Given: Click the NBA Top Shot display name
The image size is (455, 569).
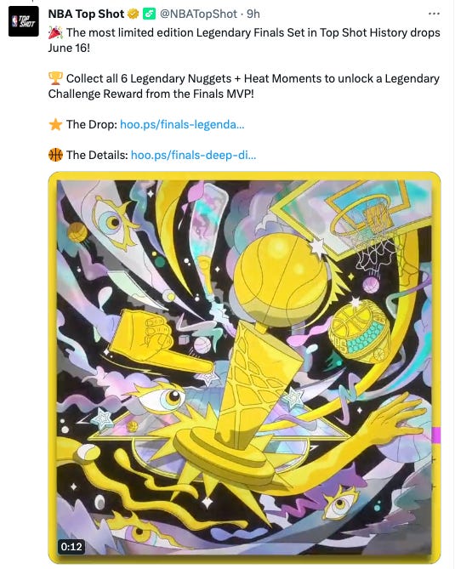Looking at the screenshot, I should tap(86, 14).
